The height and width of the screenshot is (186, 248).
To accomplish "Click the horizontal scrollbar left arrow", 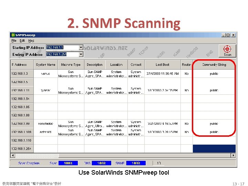I will tap(13, 155).
